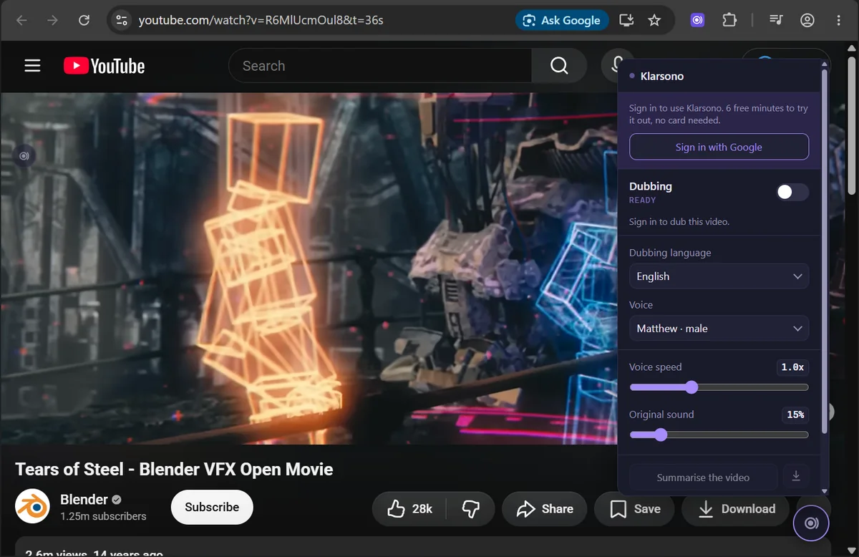
Task: Click the 1.0x voice speed value
Action: coord(792,367)
